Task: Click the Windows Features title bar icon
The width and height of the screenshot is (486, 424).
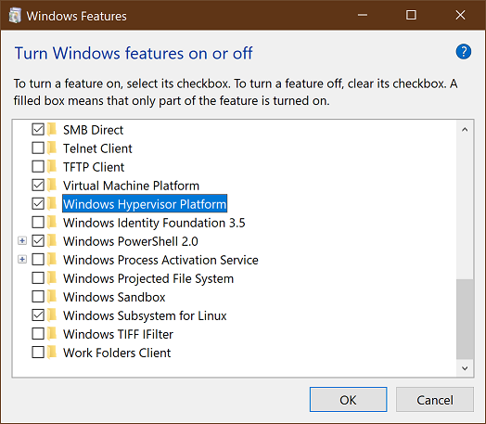Action: [15, 16]
